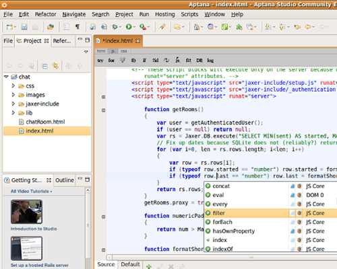Click the '?id' snippet toolbar icon
Viewport: 337px width, 269px height.
(x=155, y=61)
